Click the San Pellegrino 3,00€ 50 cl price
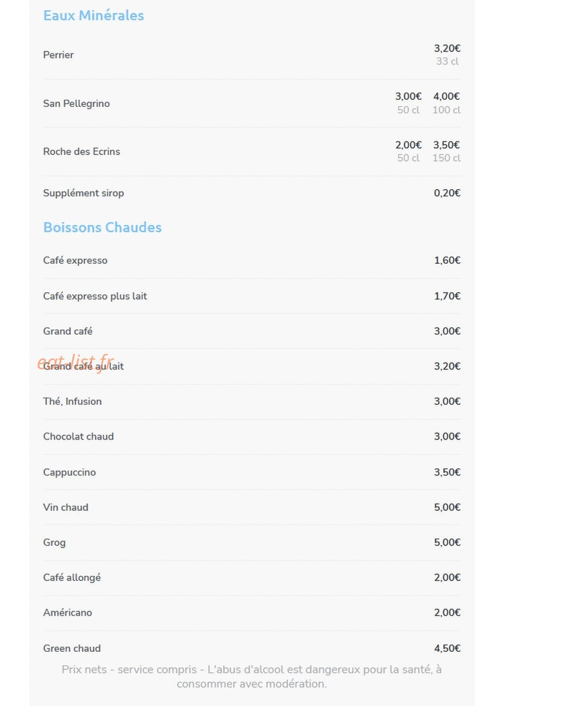The image size is (579, 720). tap(408, 104)
